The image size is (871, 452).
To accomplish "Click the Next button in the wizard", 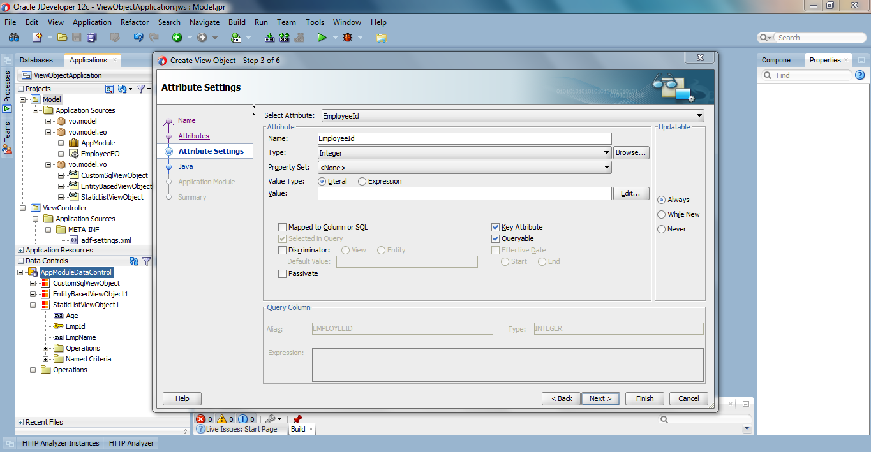I will click(x=600, y=398).
